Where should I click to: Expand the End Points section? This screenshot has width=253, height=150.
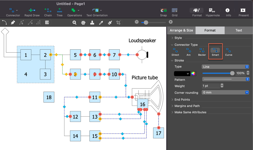pyautogui.click(x=172, y=100)
